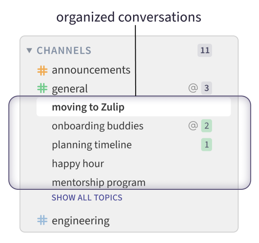Open the happy hour topic

[78, 164]
